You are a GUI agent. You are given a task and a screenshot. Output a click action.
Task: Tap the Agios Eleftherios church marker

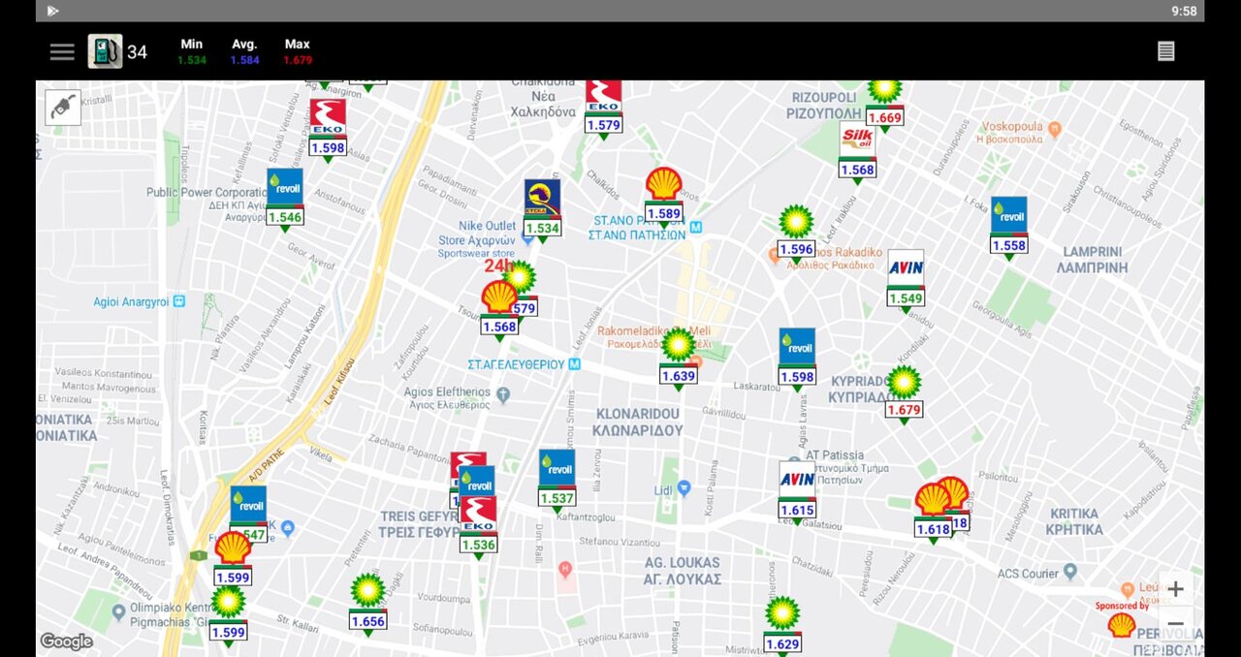pyautogui.click(x=502, y=394)
